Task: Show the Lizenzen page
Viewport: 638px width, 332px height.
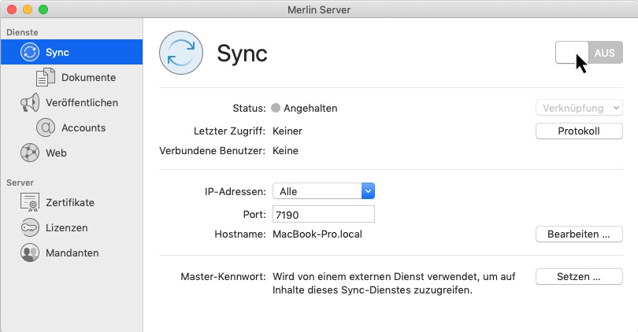Action: click(x=67, y=228)
